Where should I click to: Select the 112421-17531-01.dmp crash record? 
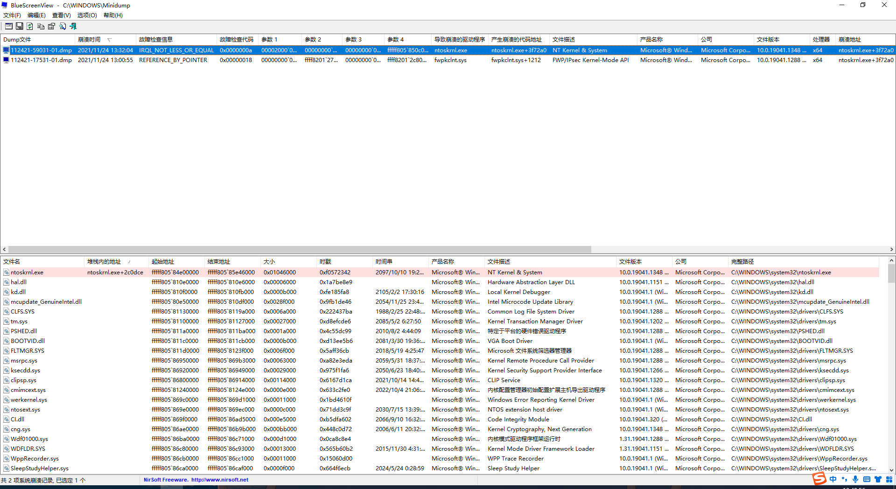click(41, 60)
